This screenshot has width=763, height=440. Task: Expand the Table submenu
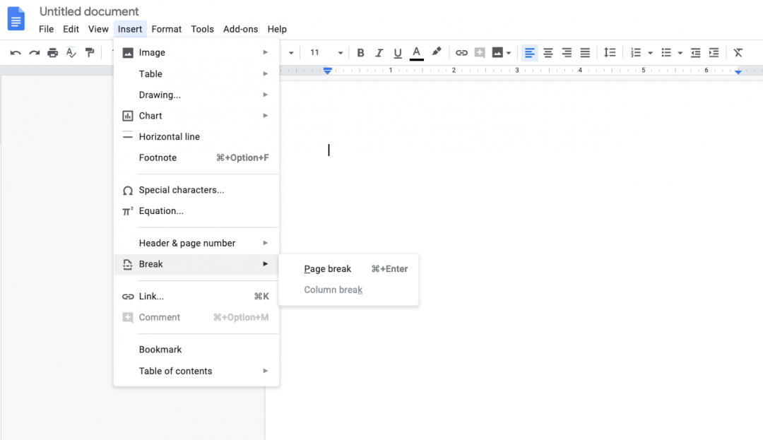pyautogui.click(x=196, y=74)
